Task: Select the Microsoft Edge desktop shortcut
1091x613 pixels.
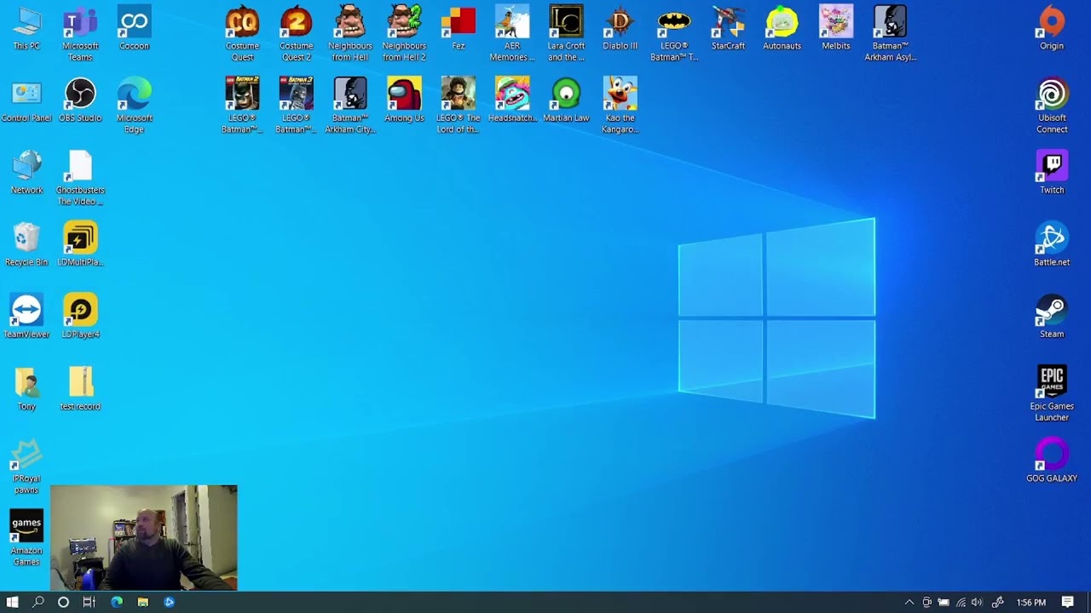Action: coord(134,106)
